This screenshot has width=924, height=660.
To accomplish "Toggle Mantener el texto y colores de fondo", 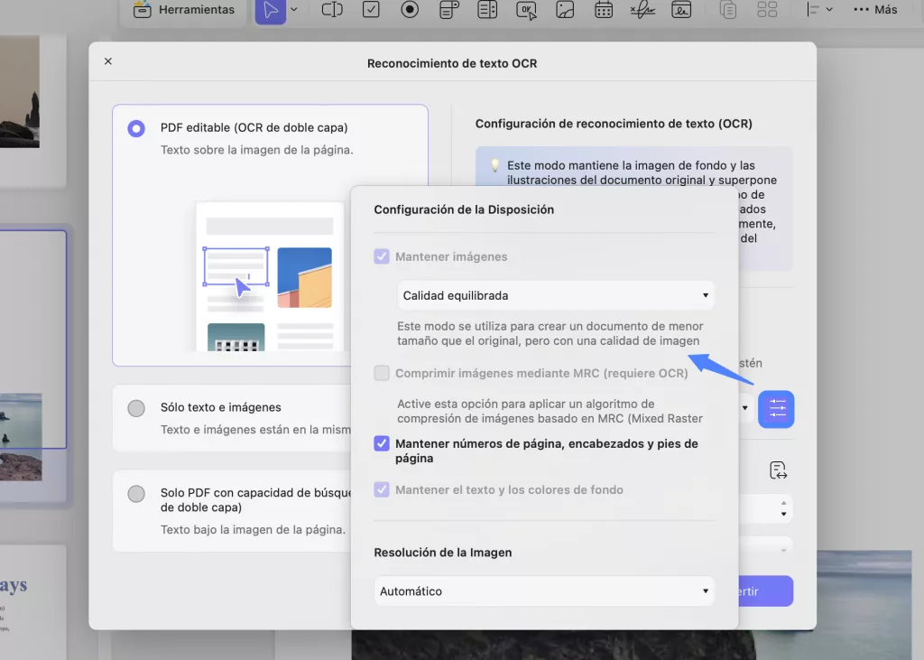I will (382, 489).
